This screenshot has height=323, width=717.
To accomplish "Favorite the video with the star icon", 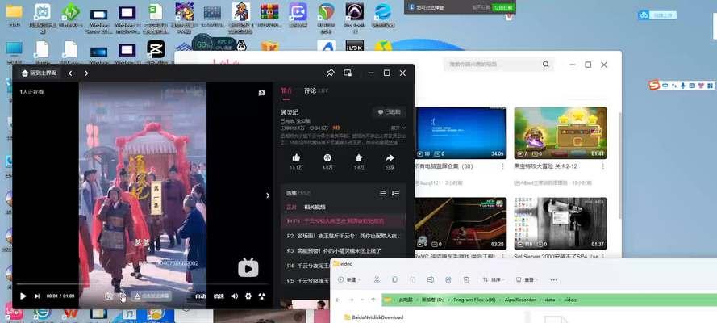I will pyautogui.click(x=359, y=157).
